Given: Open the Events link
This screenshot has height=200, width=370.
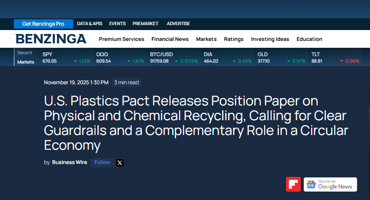Looking at the screenshot, I should point(117,24).
